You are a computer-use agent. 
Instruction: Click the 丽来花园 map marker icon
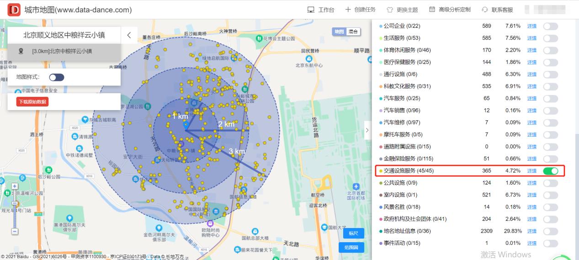237,249
